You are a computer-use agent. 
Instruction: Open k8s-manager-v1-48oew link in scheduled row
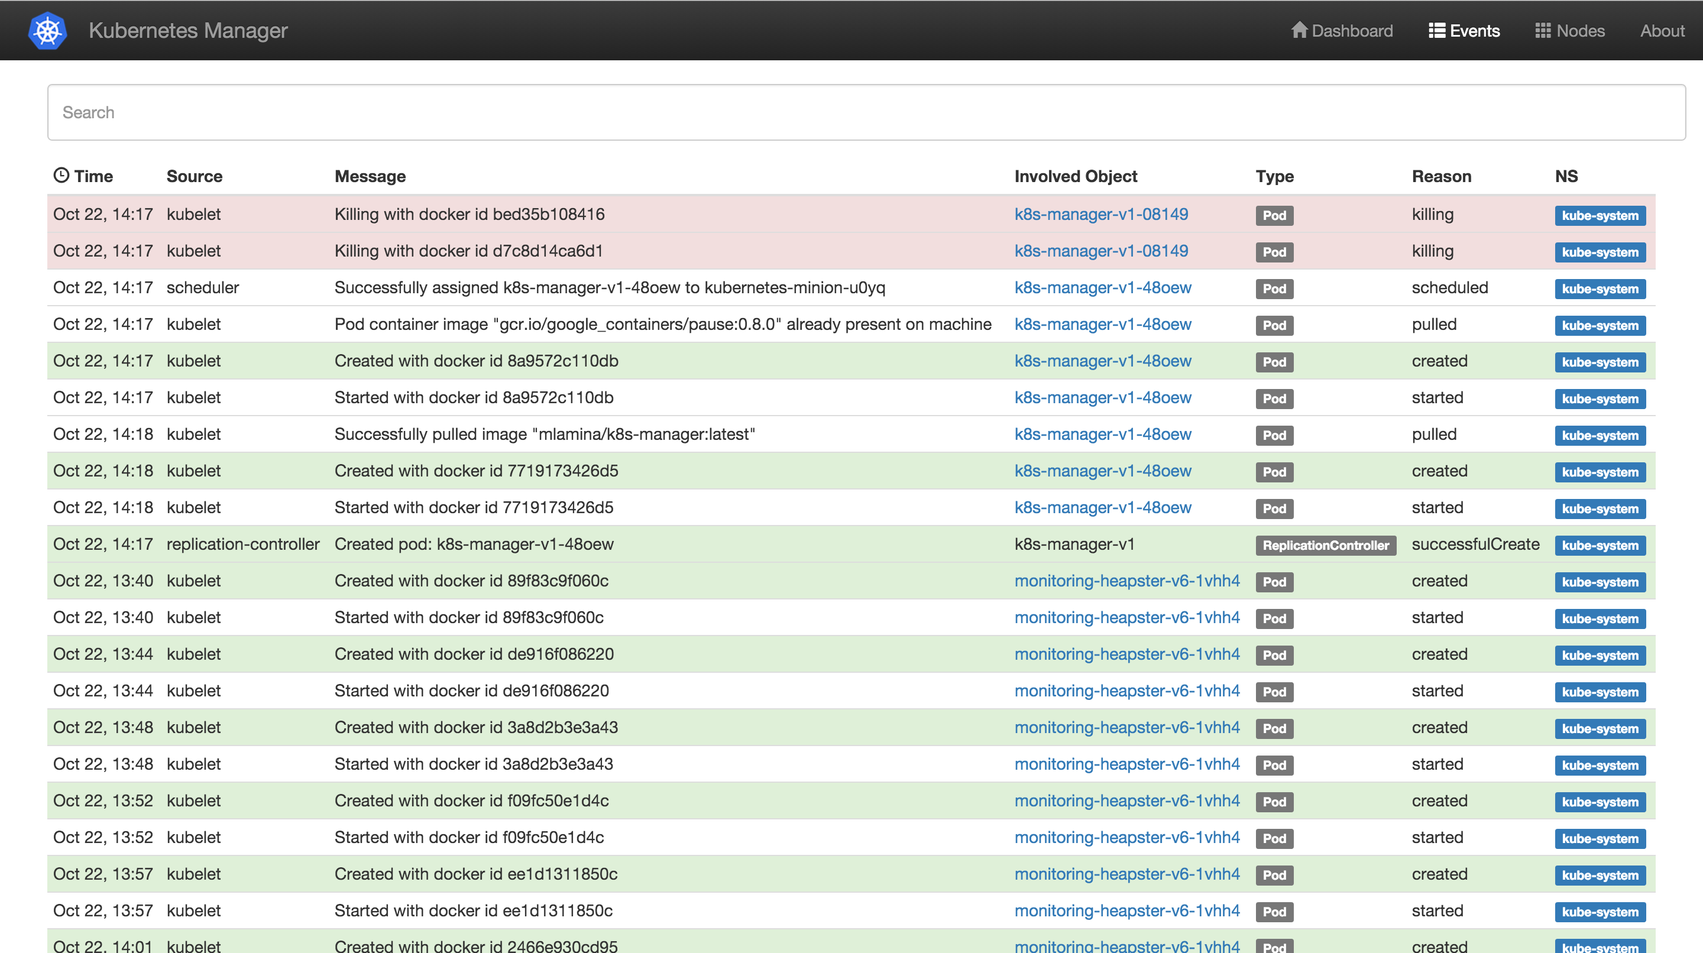(x=1103, y=287)
